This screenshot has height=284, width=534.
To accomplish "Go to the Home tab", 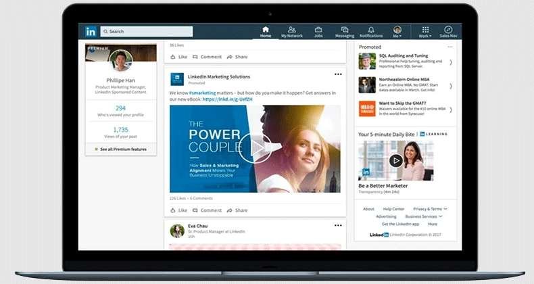I will (x=266, y=32).
